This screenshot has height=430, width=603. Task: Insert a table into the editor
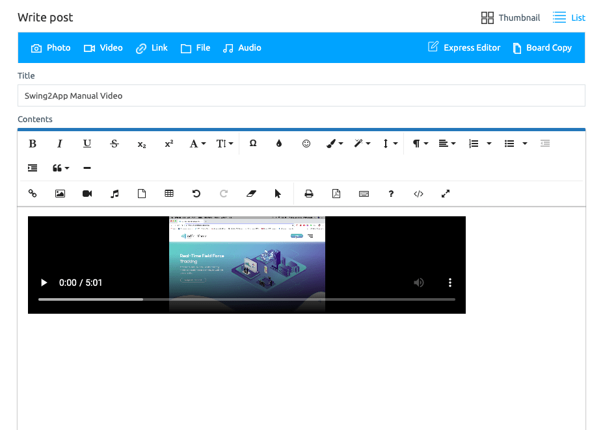coord(169,194)
